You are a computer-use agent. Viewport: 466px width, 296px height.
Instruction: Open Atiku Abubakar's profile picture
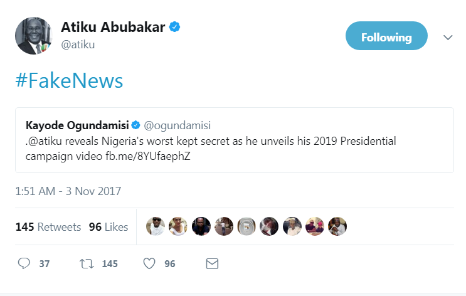tap(33, 35)
